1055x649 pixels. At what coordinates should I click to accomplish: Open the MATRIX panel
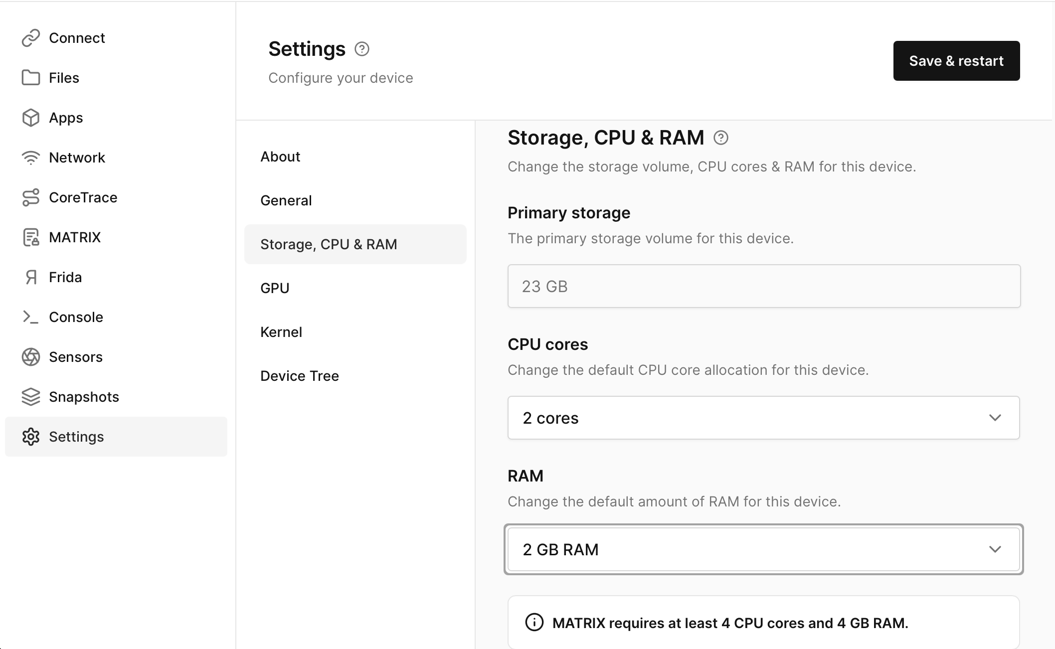tap(74, 237)
